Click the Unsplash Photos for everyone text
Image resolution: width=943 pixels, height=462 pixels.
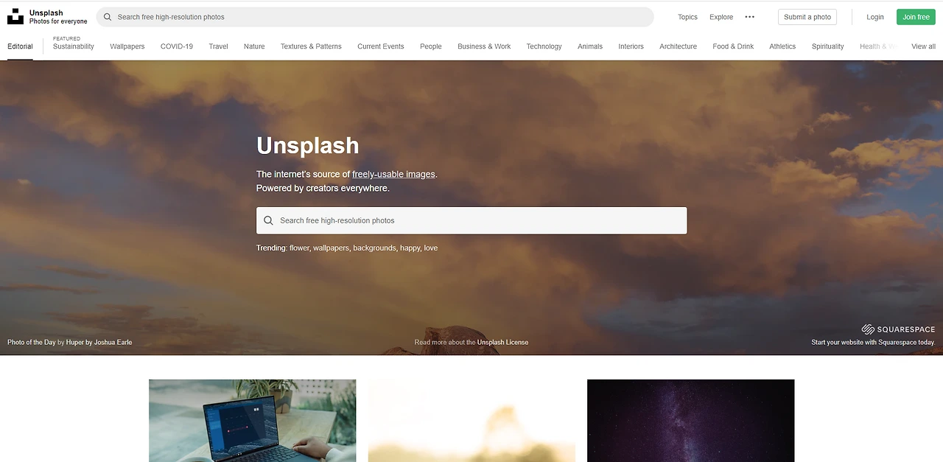(x=58, y=17)
